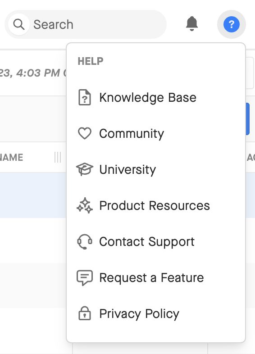Click the Request a Feature chat bubble icon
This screenshot has height=354, width=255.
pos(84,278)
